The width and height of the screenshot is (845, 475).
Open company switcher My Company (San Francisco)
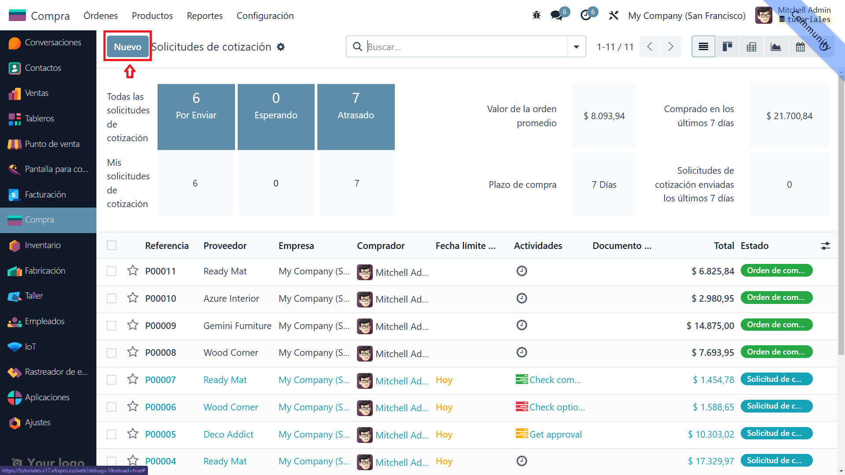pos(687,16)
